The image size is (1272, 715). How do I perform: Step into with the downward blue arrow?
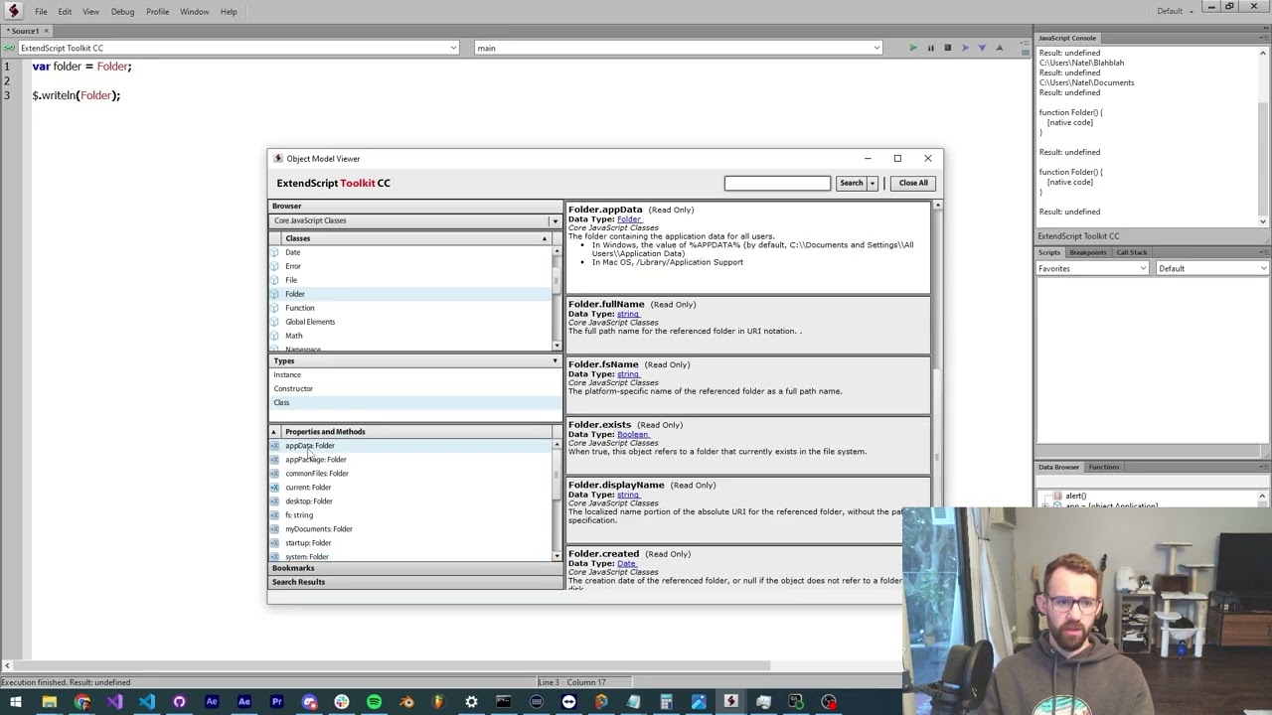point(982,48)
